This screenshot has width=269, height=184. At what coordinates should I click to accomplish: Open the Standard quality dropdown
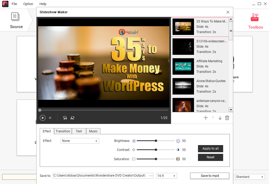click(250, 177)
